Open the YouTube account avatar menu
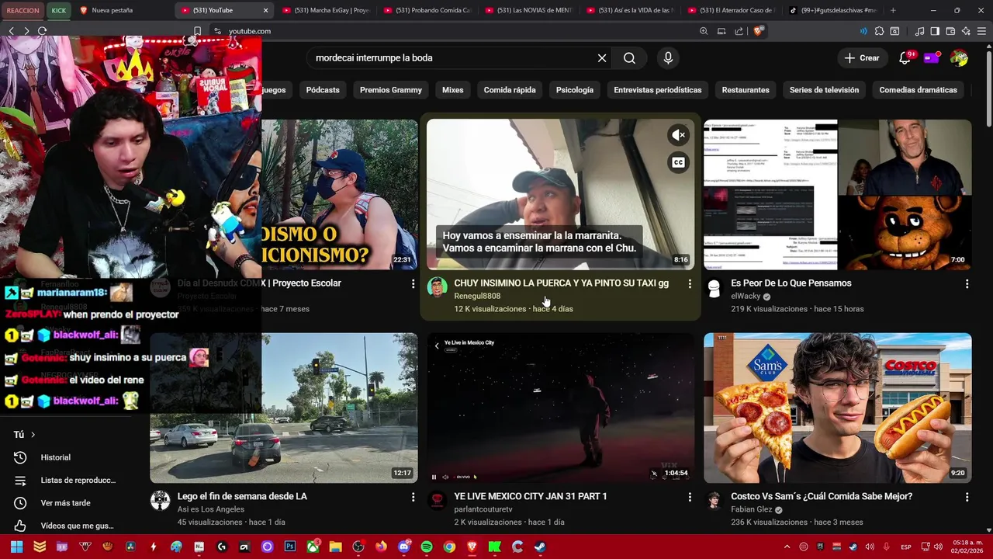993x559 pixels. click(x=960, y=58)
